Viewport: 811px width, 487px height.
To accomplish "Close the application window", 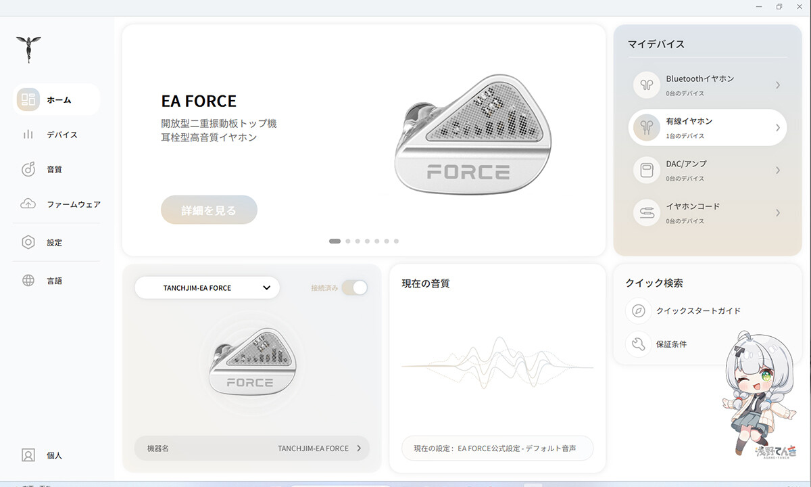I will click(x=798, y=7).
